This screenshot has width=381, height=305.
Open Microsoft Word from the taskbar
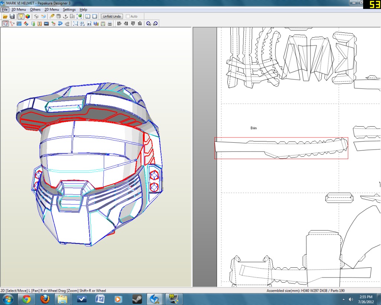(100, 299)
